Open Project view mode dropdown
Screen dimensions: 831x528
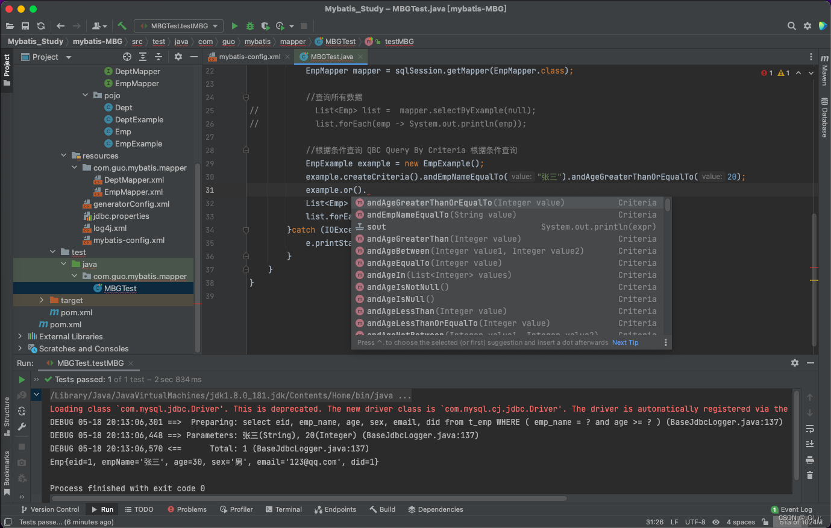[46, 57]
